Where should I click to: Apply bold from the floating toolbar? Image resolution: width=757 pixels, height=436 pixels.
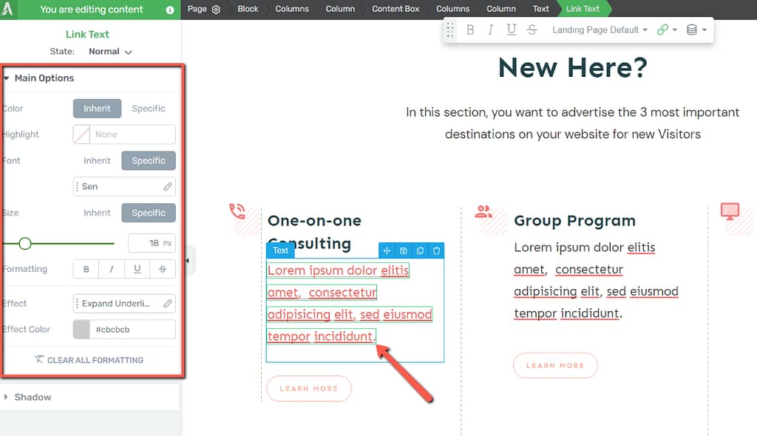pyautogui.click(x=470, y=30)
